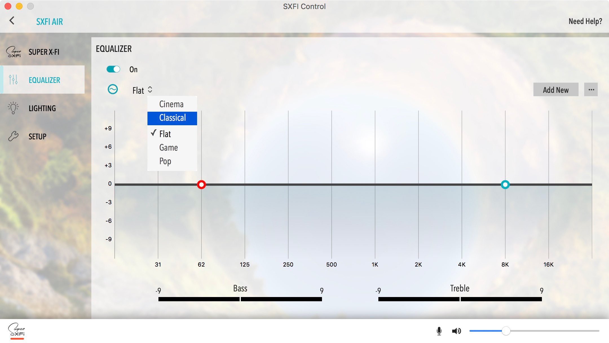The width and height of the screenshot is (609, 343).
Task: Click the Flat preset dropdown arrows
Action: click(x=150, y=90)
